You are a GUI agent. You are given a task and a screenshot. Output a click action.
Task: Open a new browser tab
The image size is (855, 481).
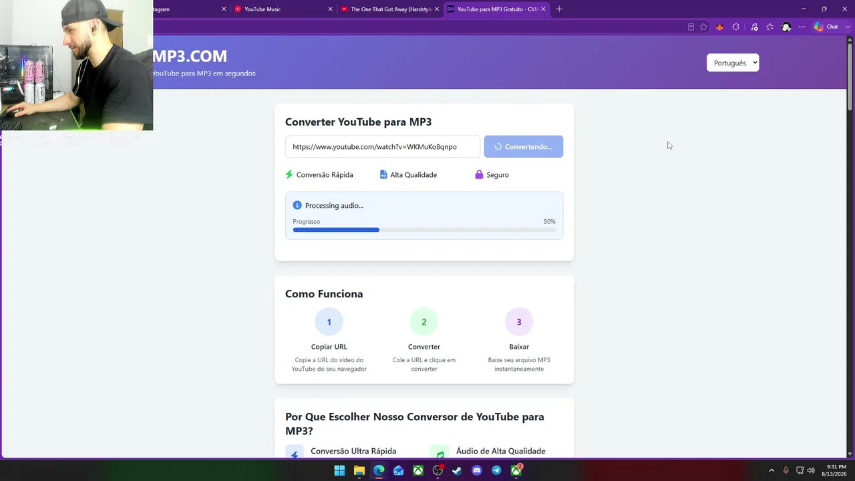[x=559, y=9]
